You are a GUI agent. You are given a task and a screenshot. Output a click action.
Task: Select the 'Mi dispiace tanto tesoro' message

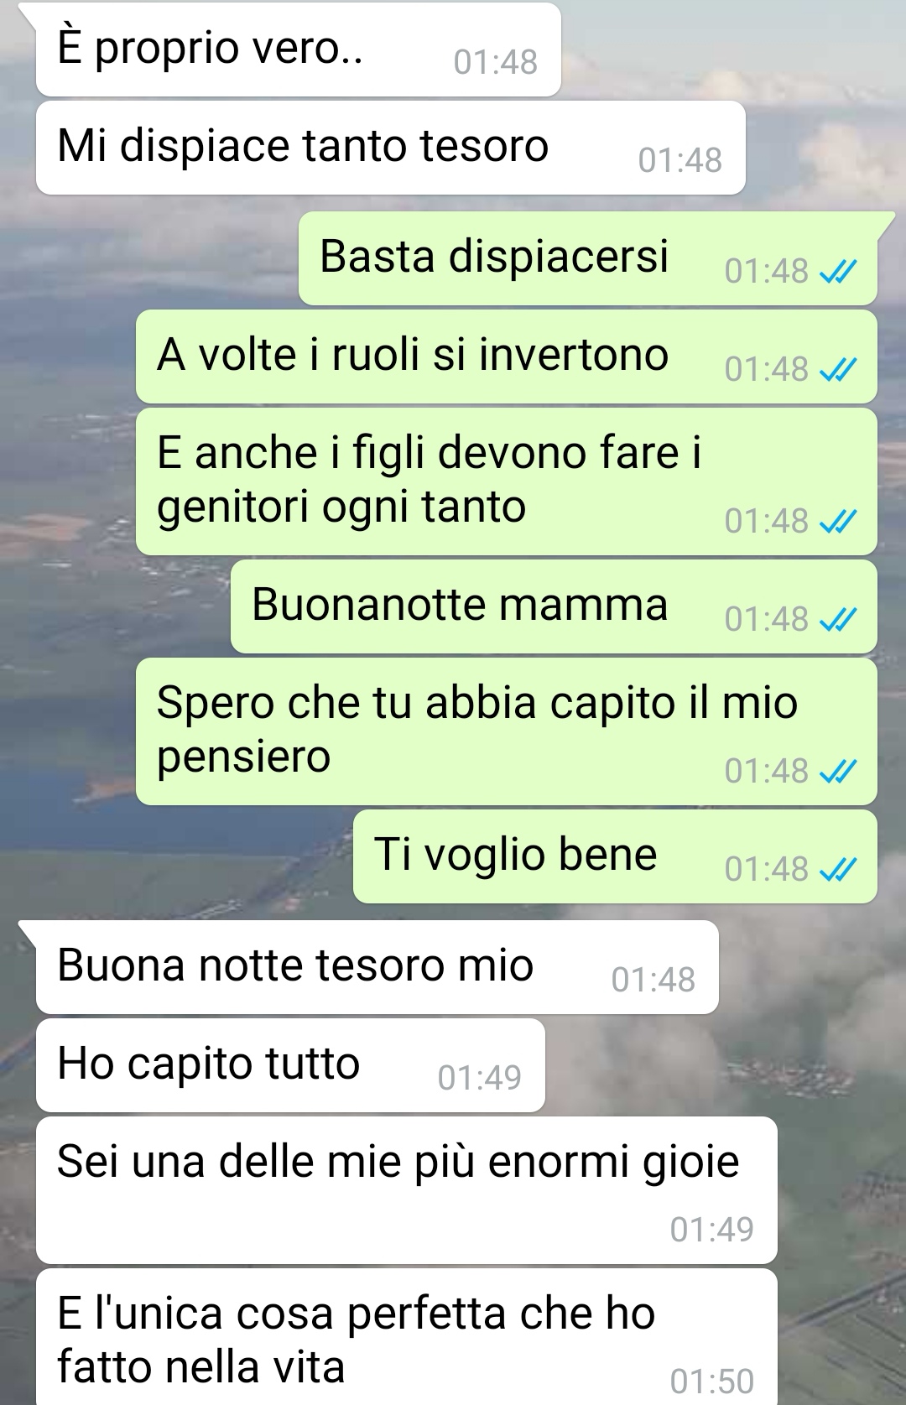coord(390,148)
